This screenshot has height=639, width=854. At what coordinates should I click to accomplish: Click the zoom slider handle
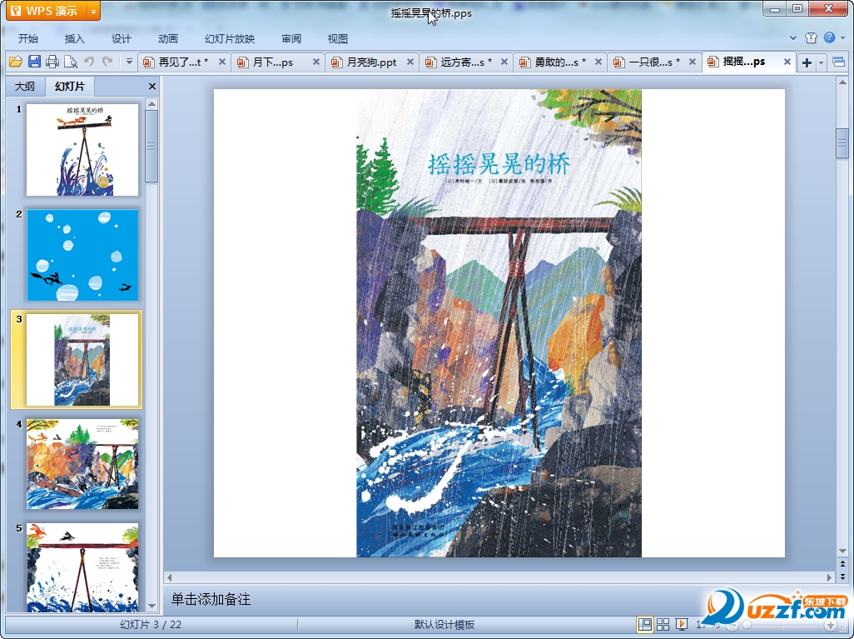coord(747,625)
